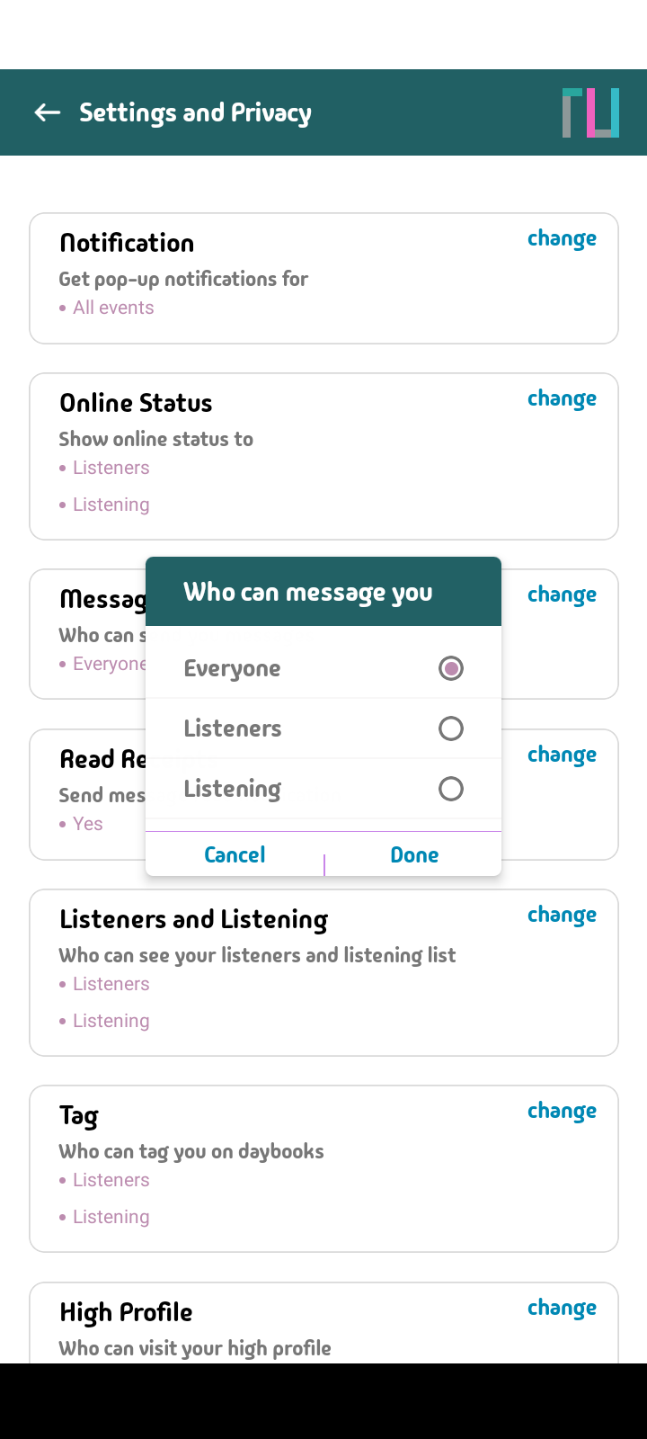
Task: Cancel the Who can message you dialog
Action: pos(235,854)
